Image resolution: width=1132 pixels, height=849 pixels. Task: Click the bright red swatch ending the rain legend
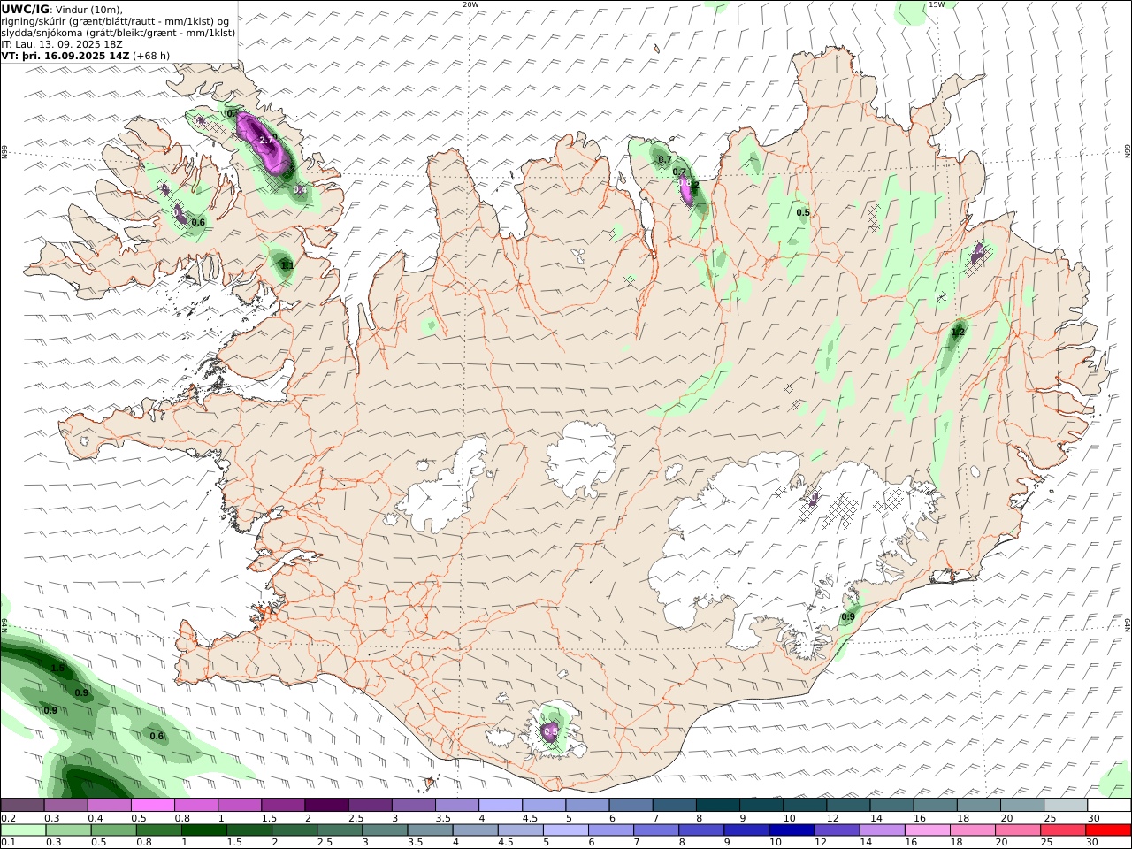point(1108,830)
